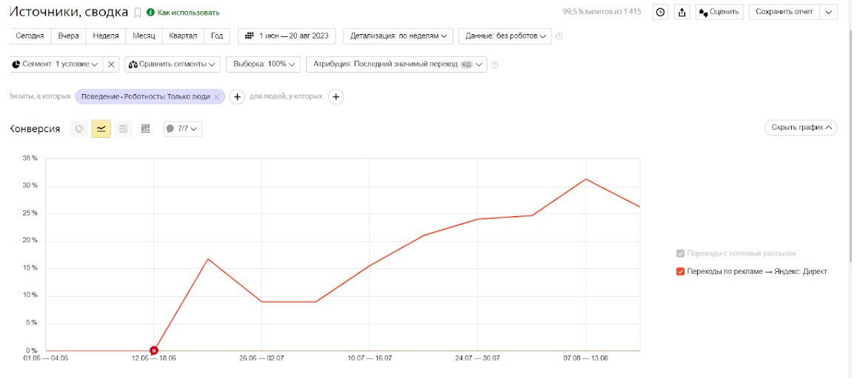Bookmark the report via the flag icon
This screenshot has width=857, height=391.
click(137, 12)
